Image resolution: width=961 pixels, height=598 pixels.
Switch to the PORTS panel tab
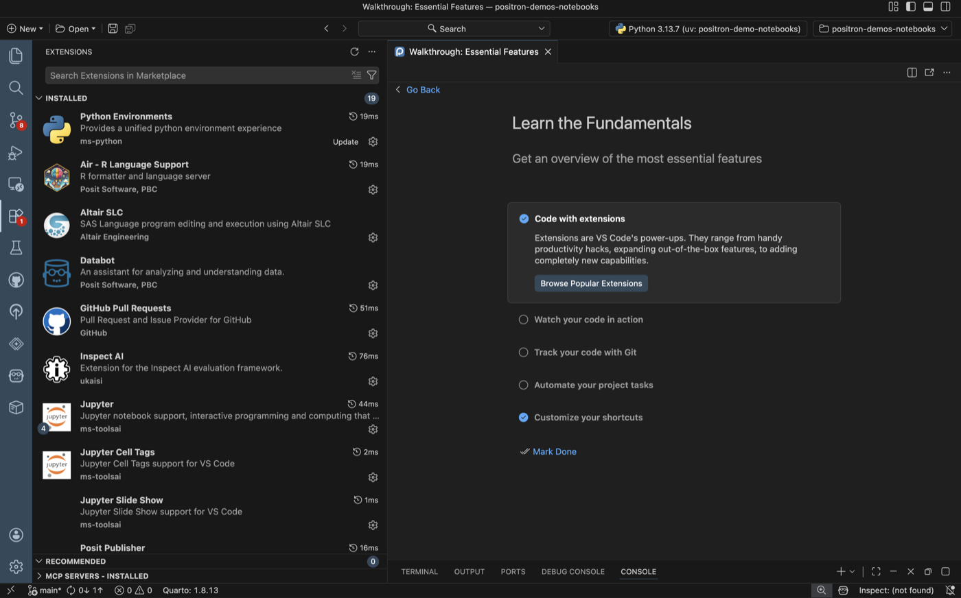pyautogui.click(x=513, y=571)
